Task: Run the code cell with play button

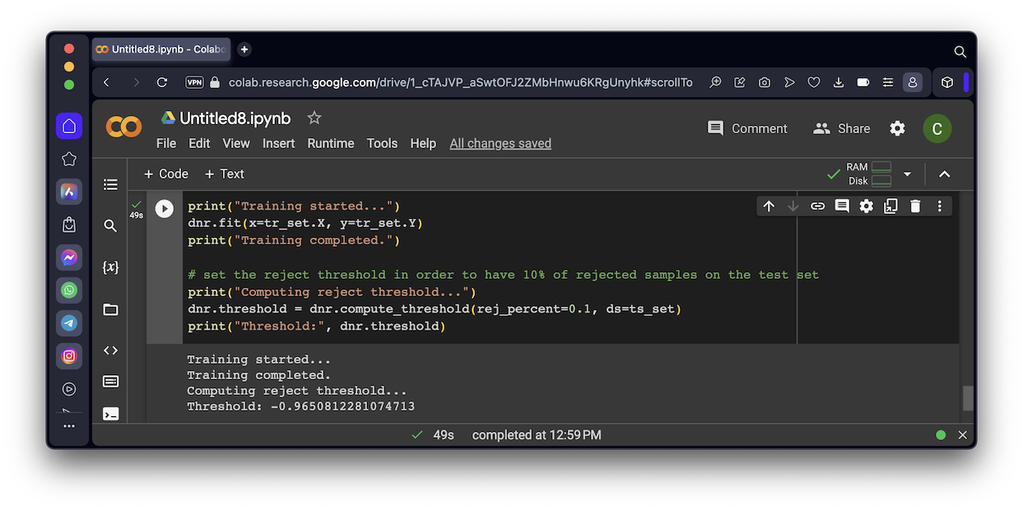Action: point(165,209)
